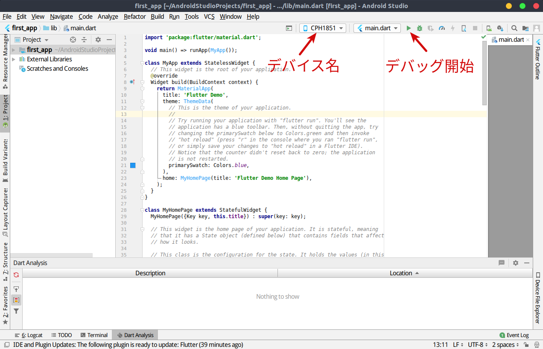
Task: Open the Event Log
Action: point(514,335)
